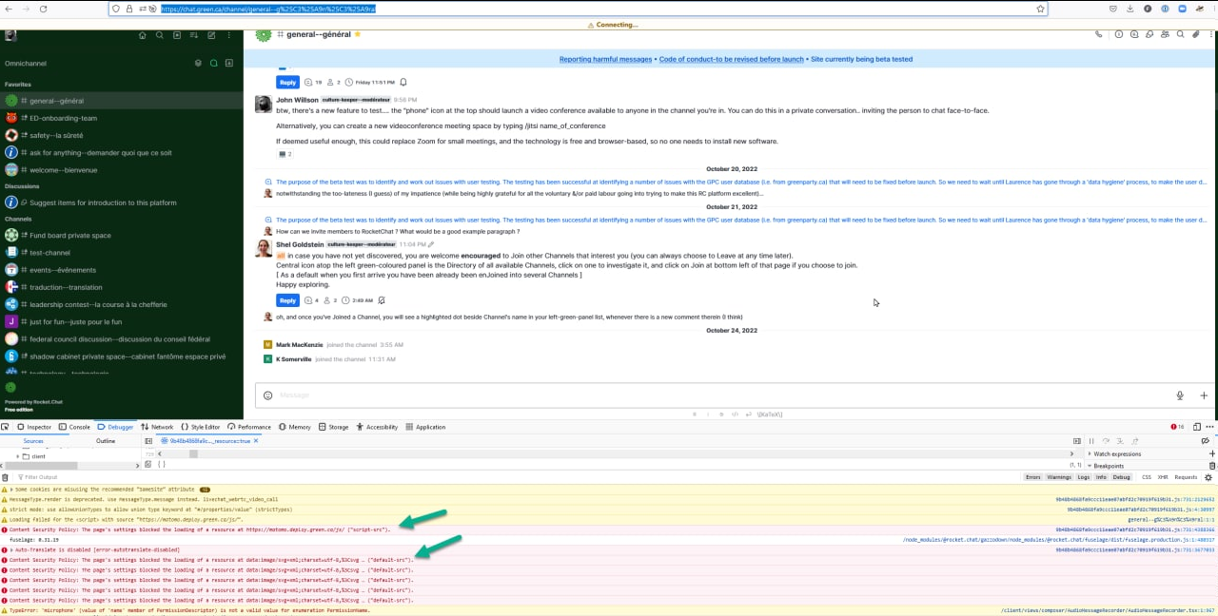Expand Watch expressions in the Debugger
The width and height of the screenshot is (1218, 616).
click(1090, 454)
